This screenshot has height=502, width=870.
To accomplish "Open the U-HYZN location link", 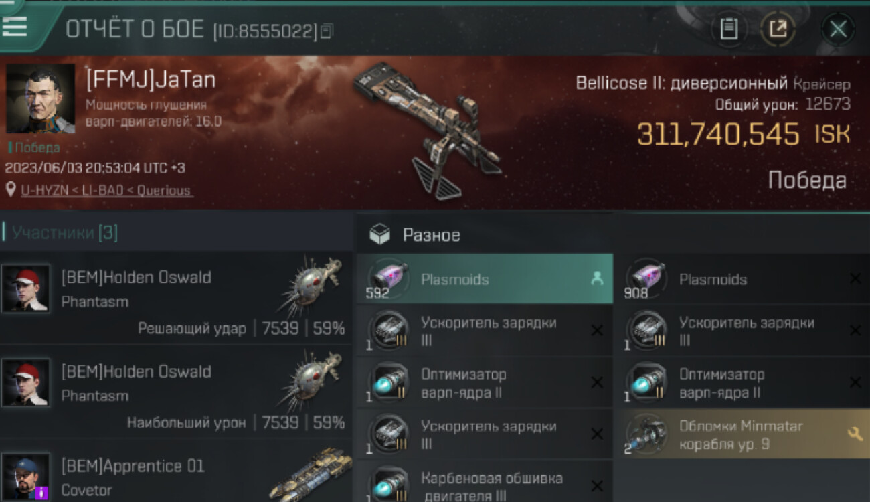I will pyautogui.click(x=106, y=191).
